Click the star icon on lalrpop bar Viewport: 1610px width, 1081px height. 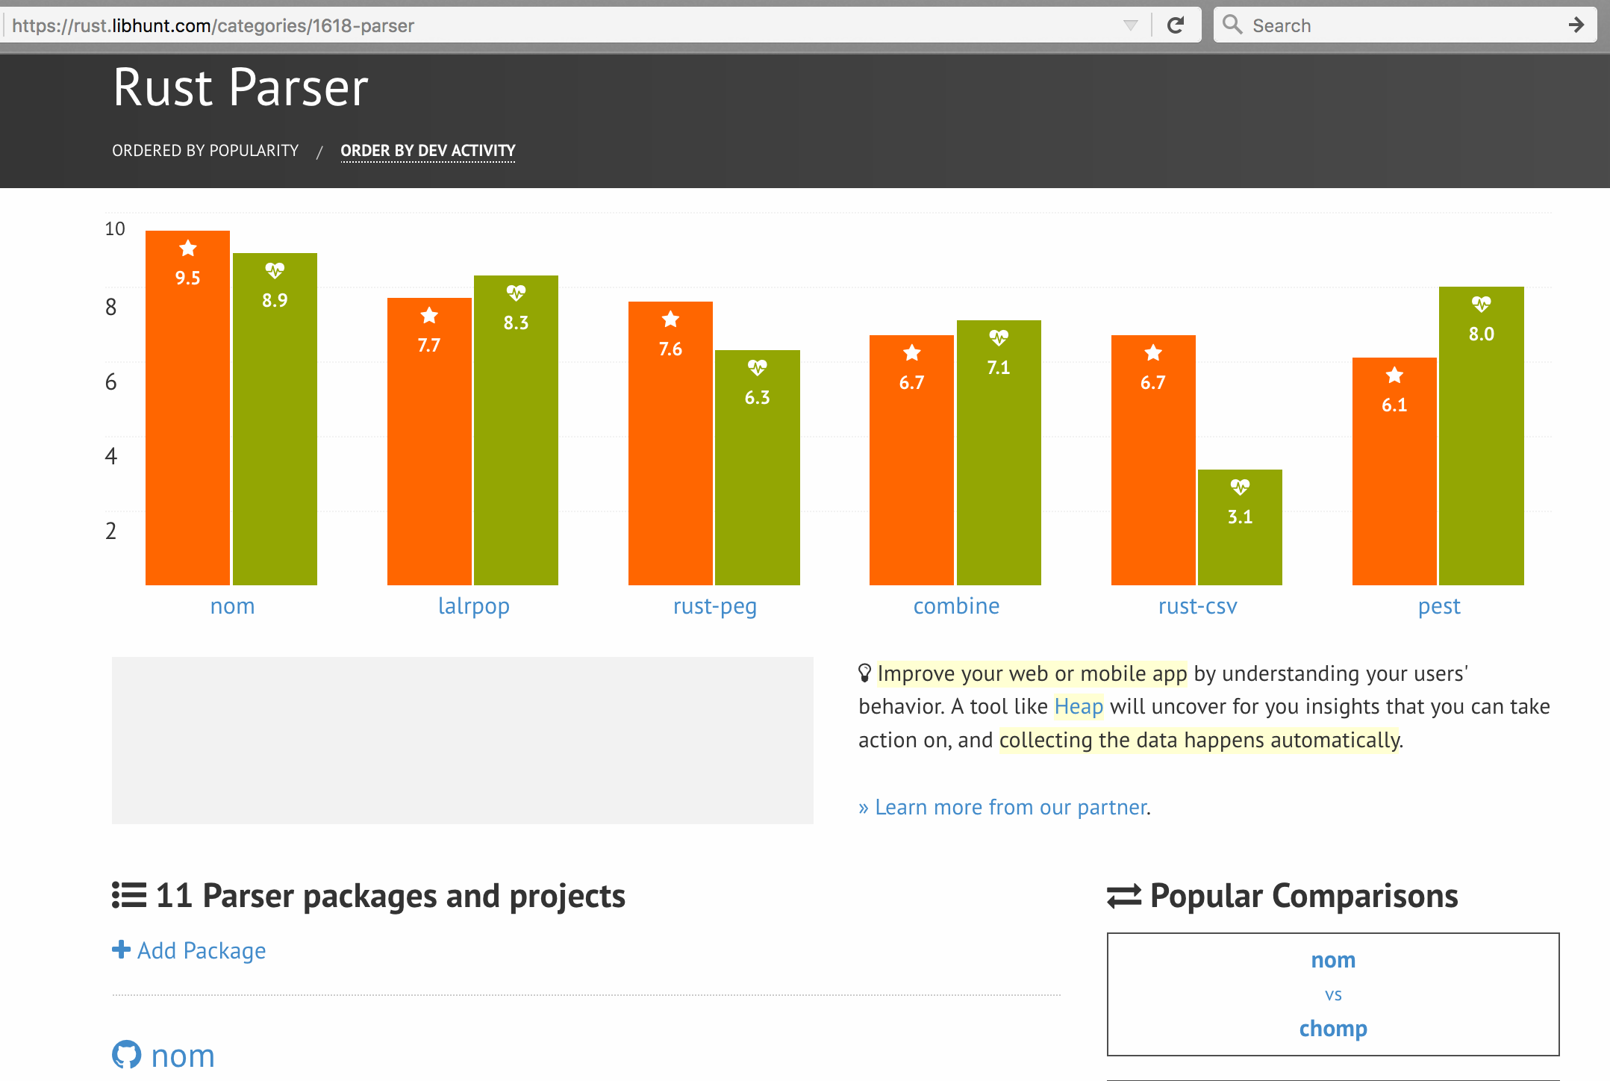pos(429,315)
